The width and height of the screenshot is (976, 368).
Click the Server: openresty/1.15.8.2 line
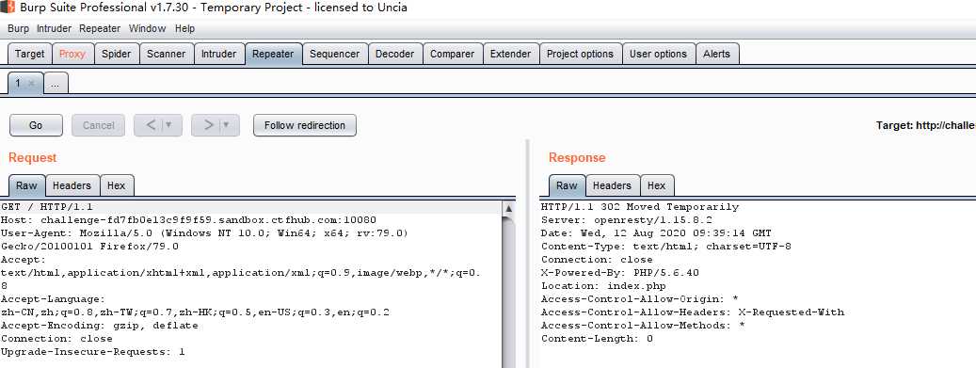(x=627, y=220)
